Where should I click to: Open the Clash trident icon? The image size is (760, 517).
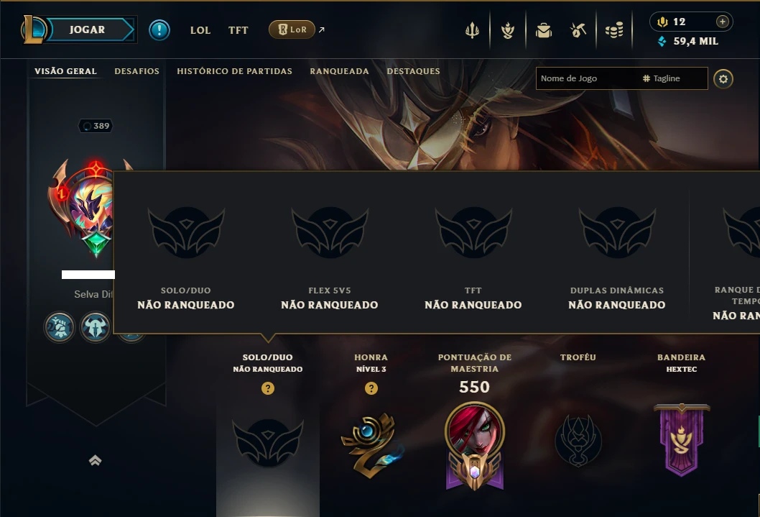pos(472,30)
